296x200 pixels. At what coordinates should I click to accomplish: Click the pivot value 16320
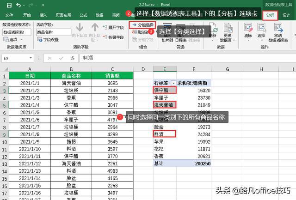[x=203, y=91]
